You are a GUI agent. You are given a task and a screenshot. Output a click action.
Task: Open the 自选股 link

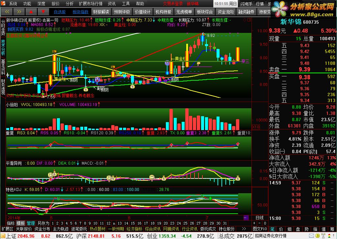coord(60,12)
